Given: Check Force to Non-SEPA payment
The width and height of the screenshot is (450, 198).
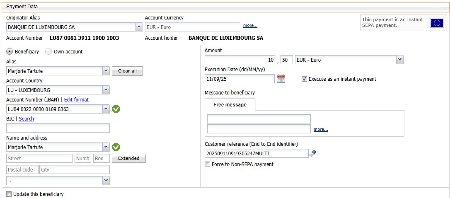Looking at the screenshot, I should [x=207, y=164].
